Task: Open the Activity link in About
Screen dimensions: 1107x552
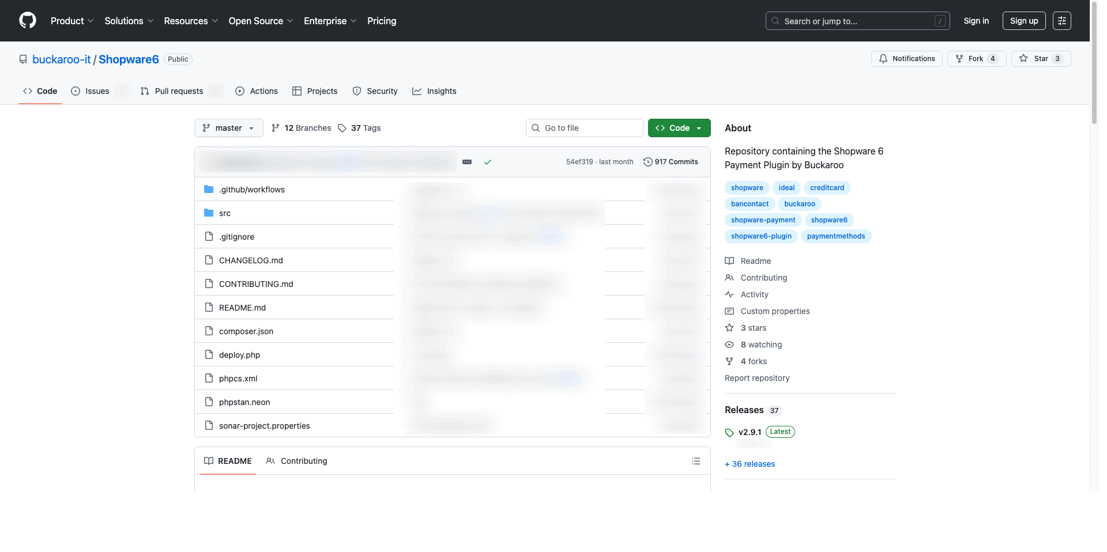Action: click(747, 294)
